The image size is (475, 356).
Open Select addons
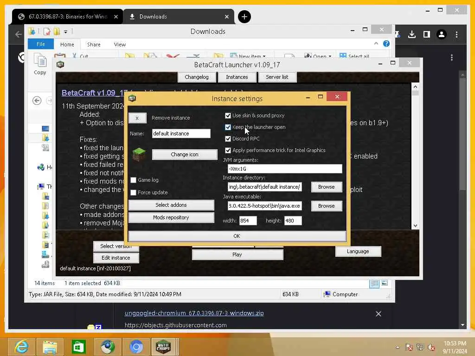[x=171, y=205]
